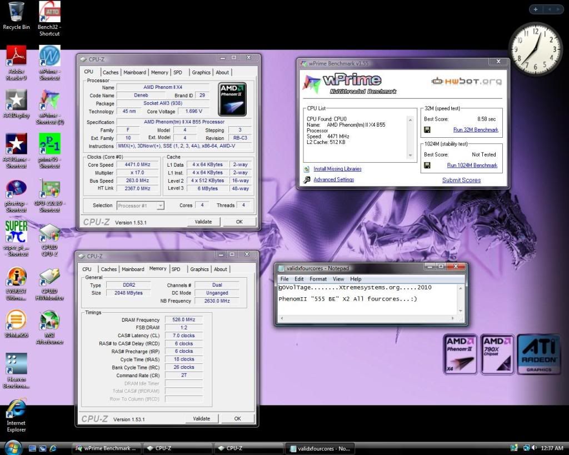
Task: Click the Run 1024M Benchmark link
Action: pos(472,166)
